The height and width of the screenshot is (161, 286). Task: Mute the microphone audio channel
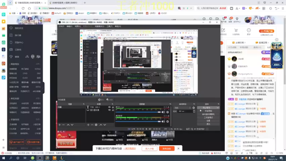tap(163, 112)
